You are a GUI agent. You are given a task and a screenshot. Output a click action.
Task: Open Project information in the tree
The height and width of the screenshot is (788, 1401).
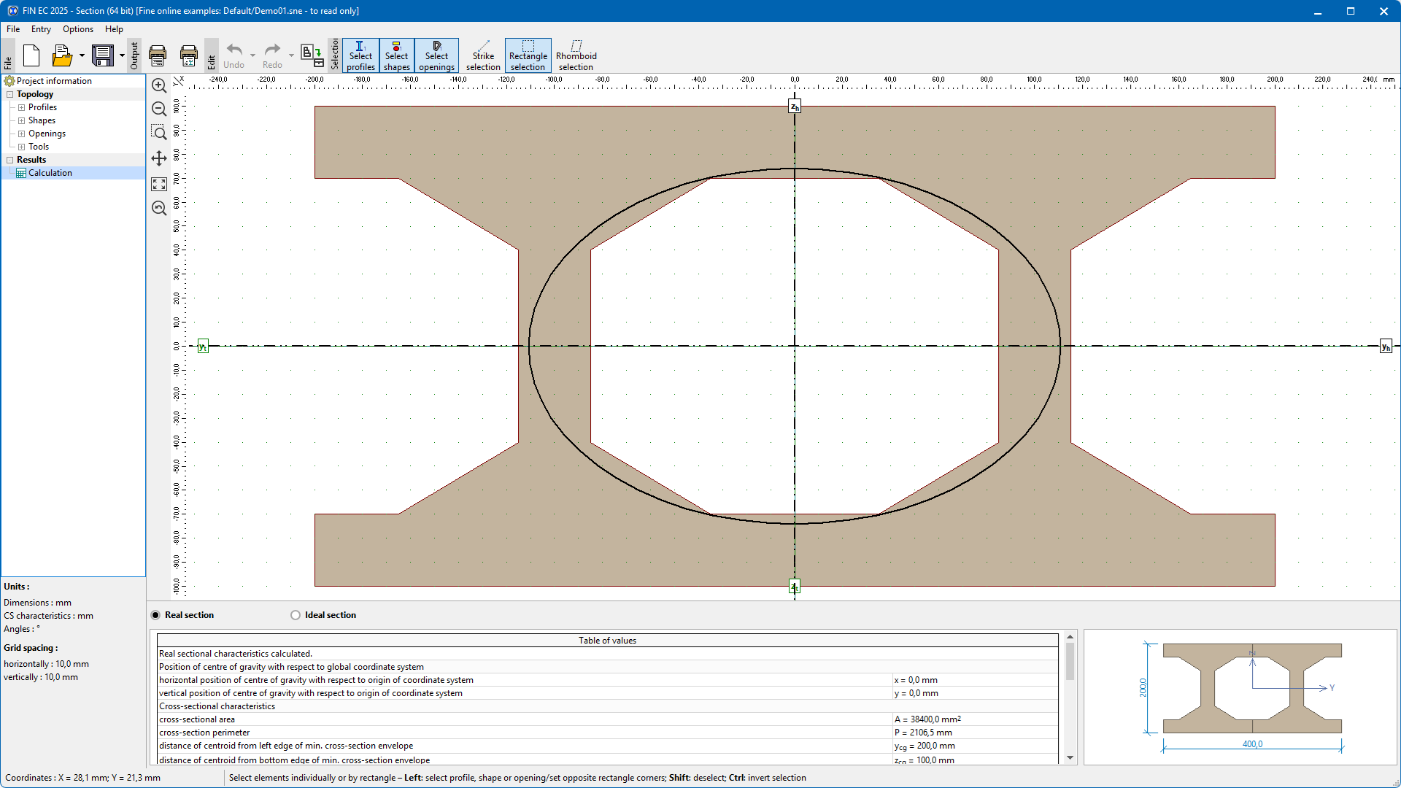click(x=54, y=81)
